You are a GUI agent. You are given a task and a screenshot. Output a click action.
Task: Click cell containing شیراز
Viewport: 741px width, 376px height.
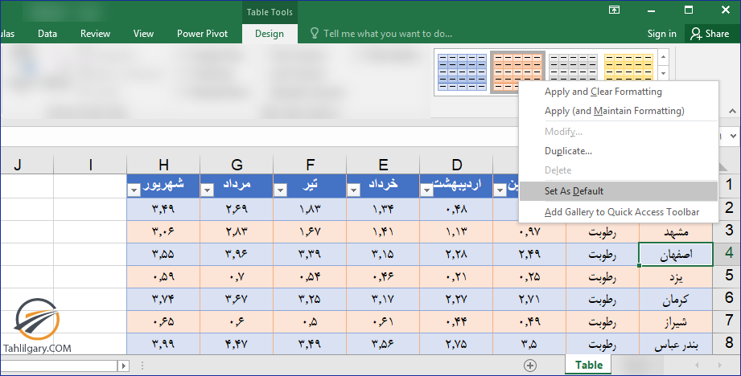[676, 321]
